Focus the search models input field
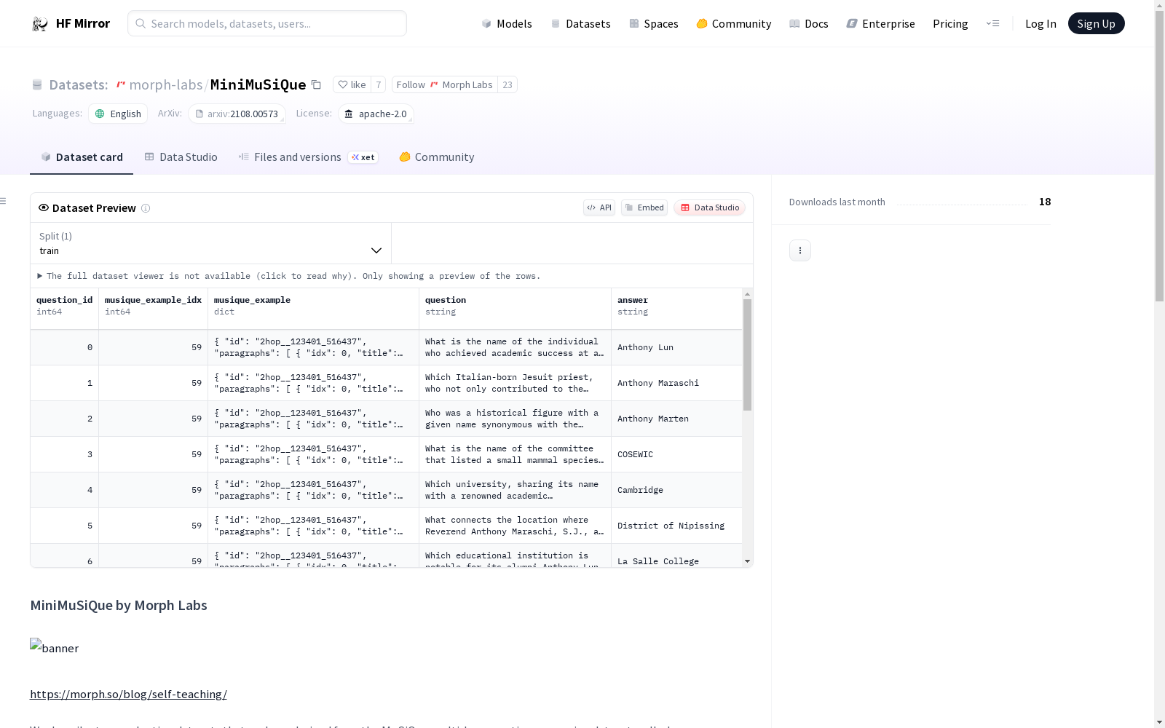This screenshot has width=1165, height=728. click(267, 23)
